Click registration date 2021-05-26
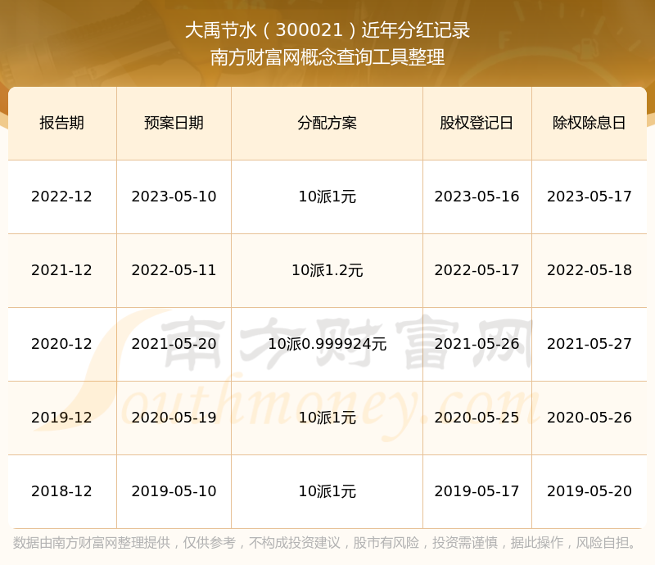 pos(477,344)
